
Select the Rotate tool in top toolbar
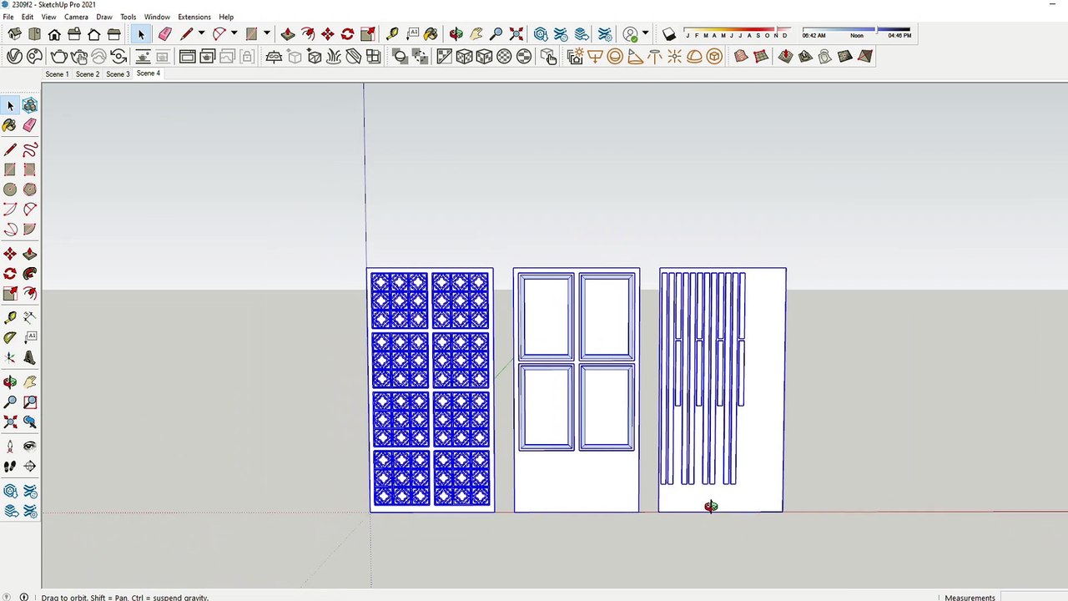tap(347, 34)
